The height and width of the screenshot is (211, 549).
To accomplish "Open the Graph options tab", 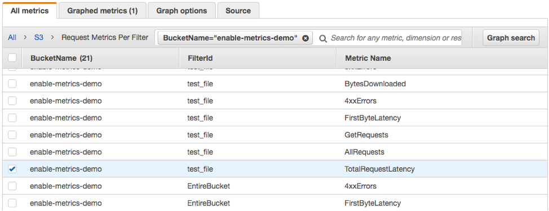I will pos(181,11).
